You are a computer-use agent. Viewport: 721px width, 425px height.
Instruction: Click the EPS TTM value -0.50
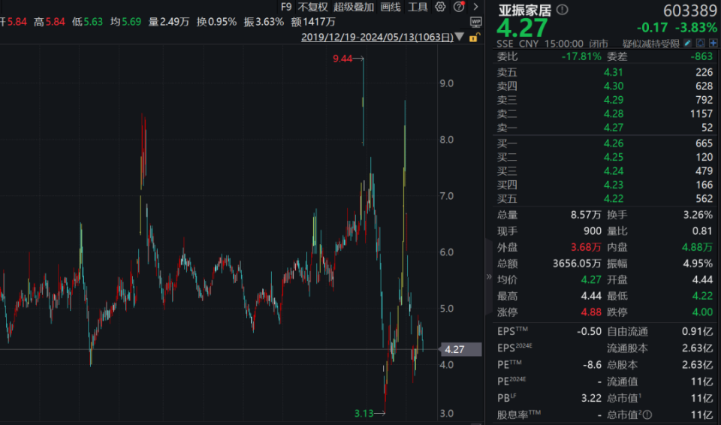[589, 331]
